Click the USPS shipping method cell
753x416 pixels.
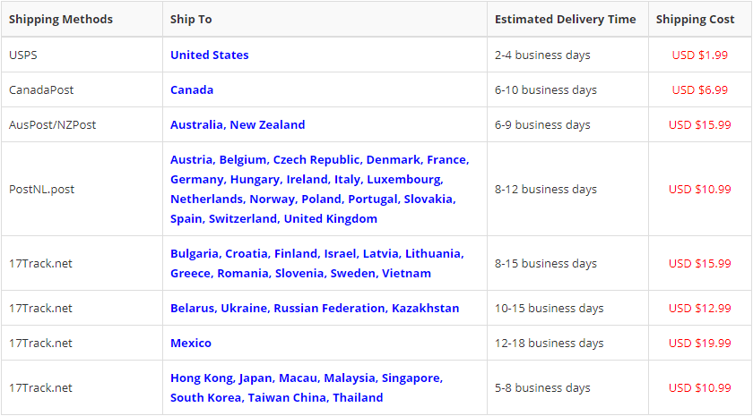23,55
